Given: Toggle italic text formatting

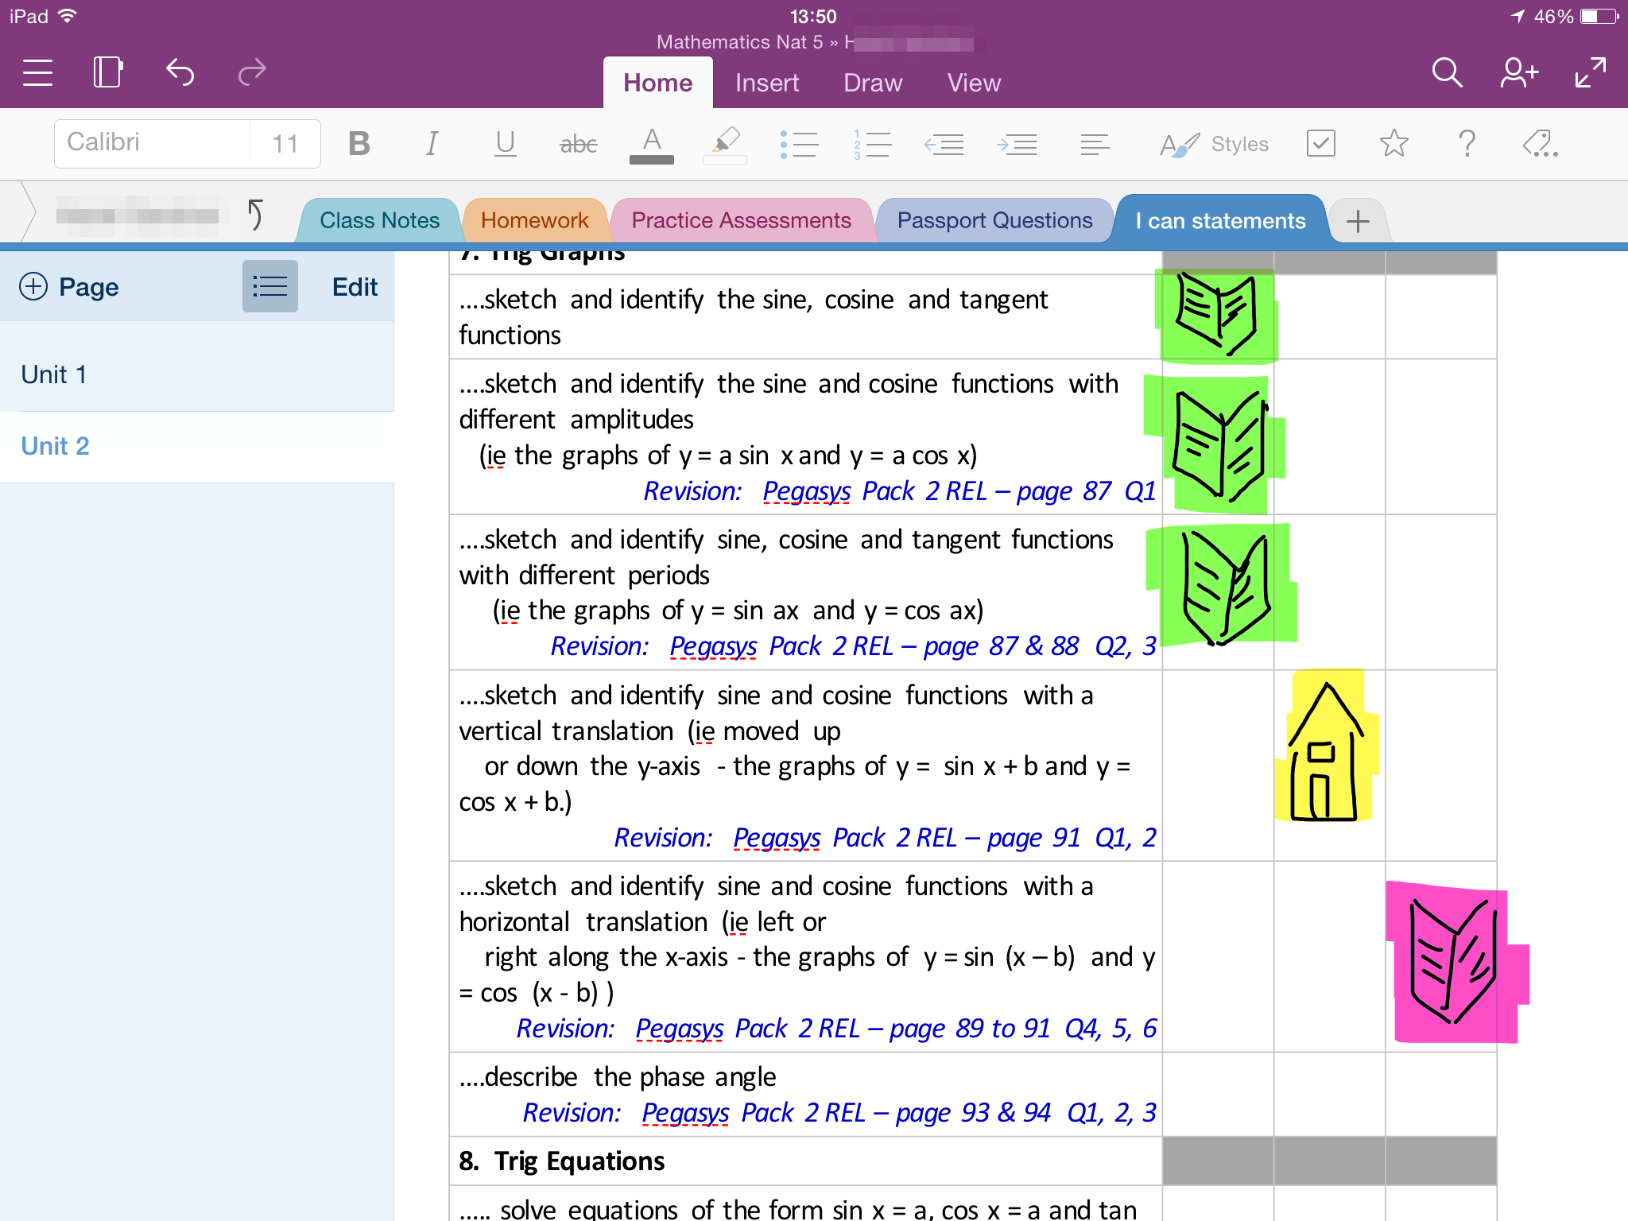Looking at the screenshot, I should 432,144.
